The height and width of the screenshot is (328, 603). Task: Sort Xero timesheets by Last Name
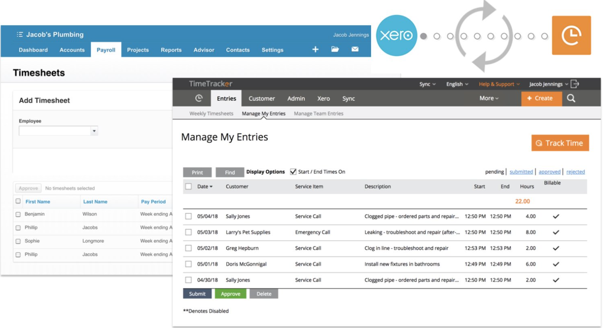[95, 202]
